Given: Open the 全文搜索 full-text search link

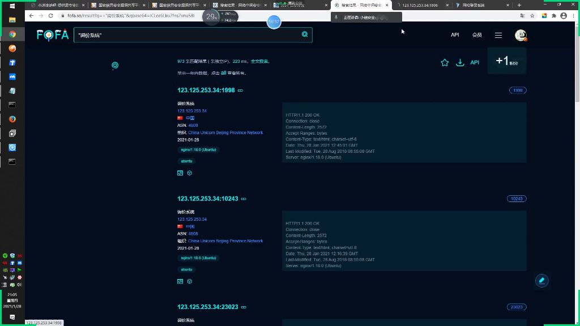Looking at the screenshot, I should (x=259, y=61).
